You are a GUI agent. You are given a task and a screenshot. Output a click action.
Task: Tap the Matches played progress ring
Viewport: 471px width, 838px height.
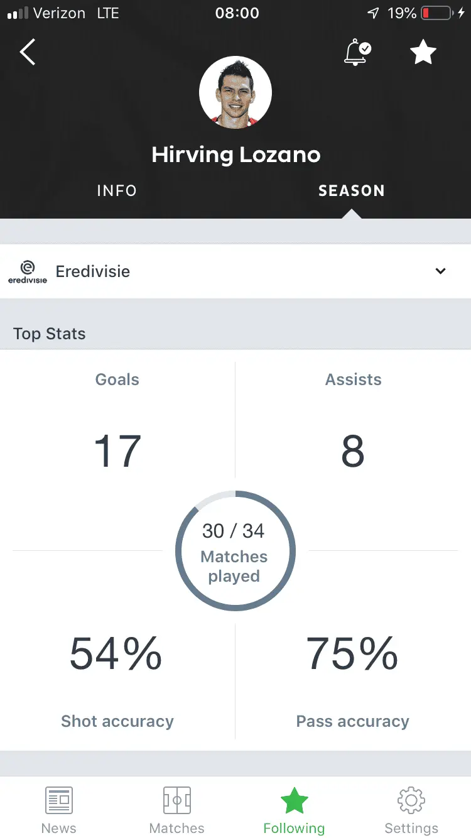[x=235, y=551]
